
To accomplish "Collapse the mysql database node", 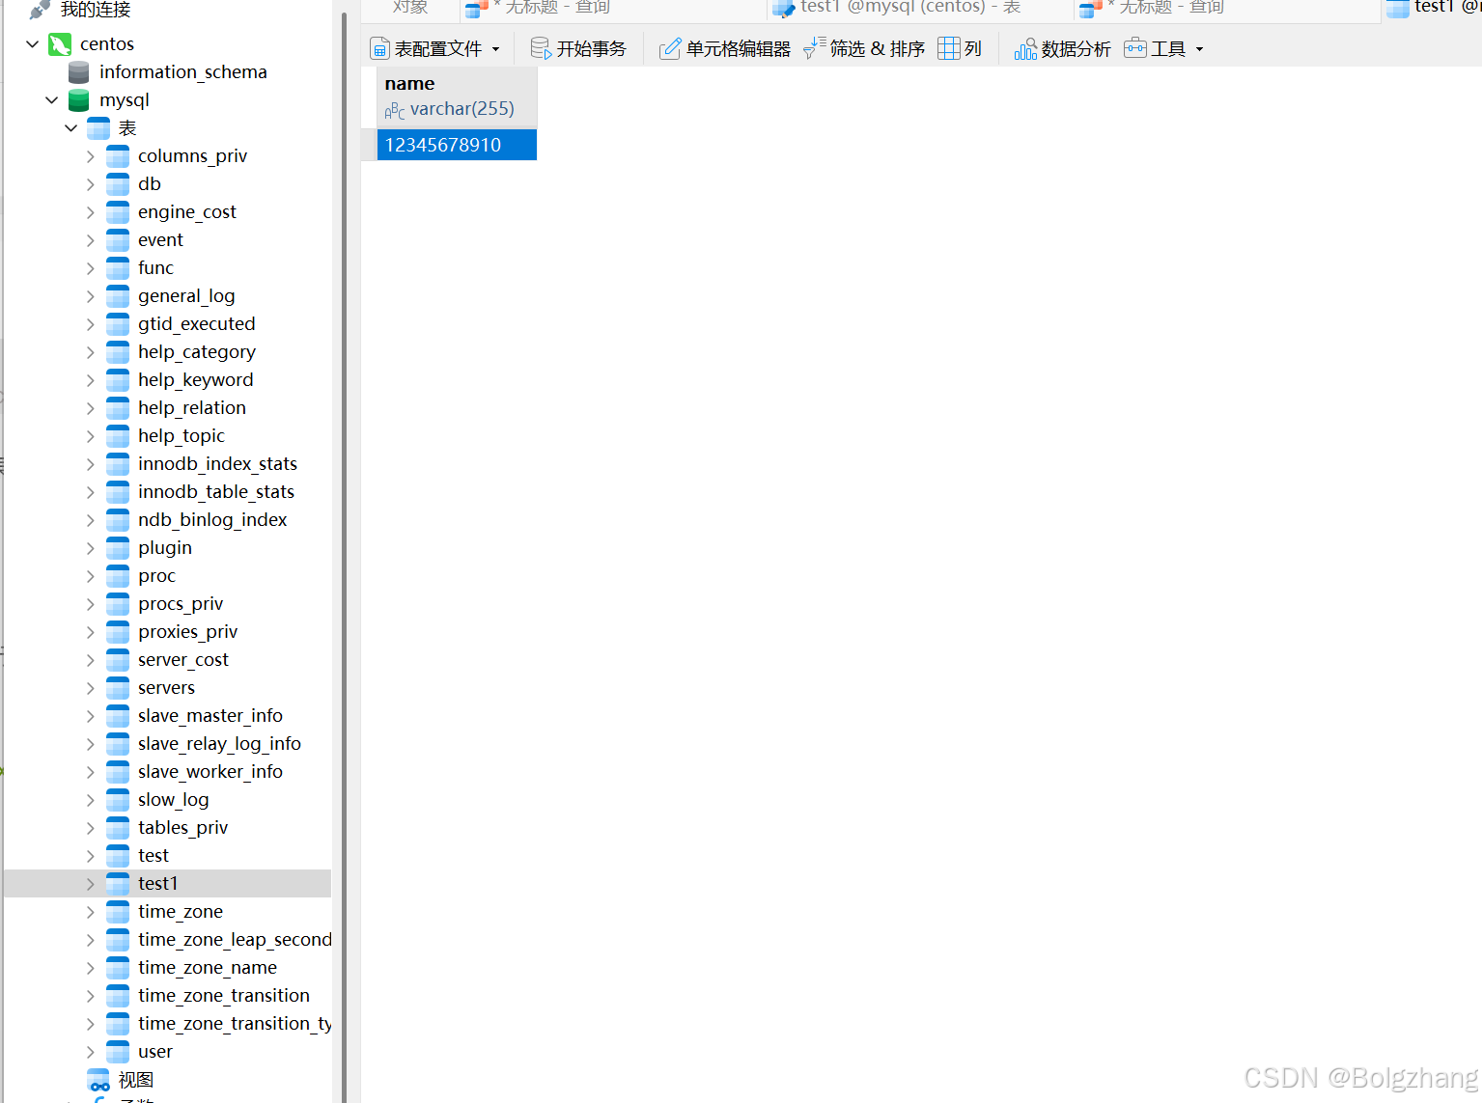I will point(51,100).
